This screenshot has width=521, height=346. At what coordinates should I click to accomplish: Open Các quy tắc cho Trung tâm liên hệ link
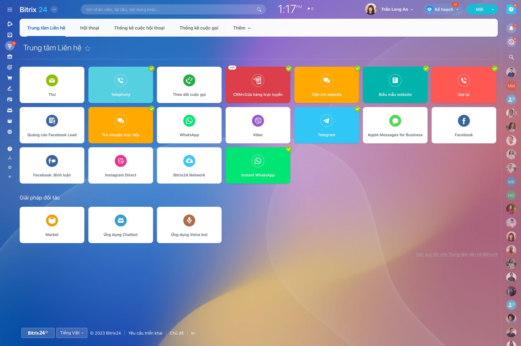point(457,255)
